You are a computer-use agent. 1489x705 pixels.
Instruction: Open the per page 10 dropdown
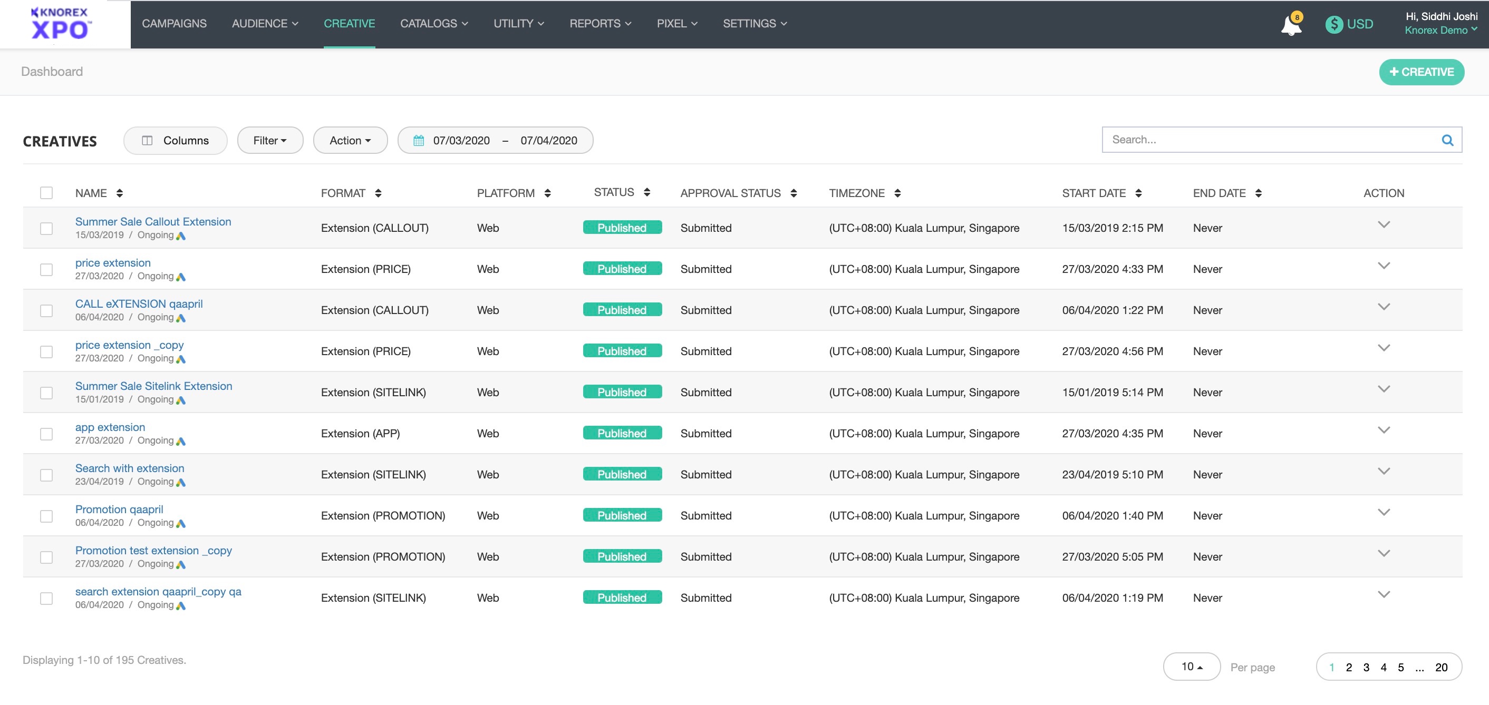point(1191,667)
